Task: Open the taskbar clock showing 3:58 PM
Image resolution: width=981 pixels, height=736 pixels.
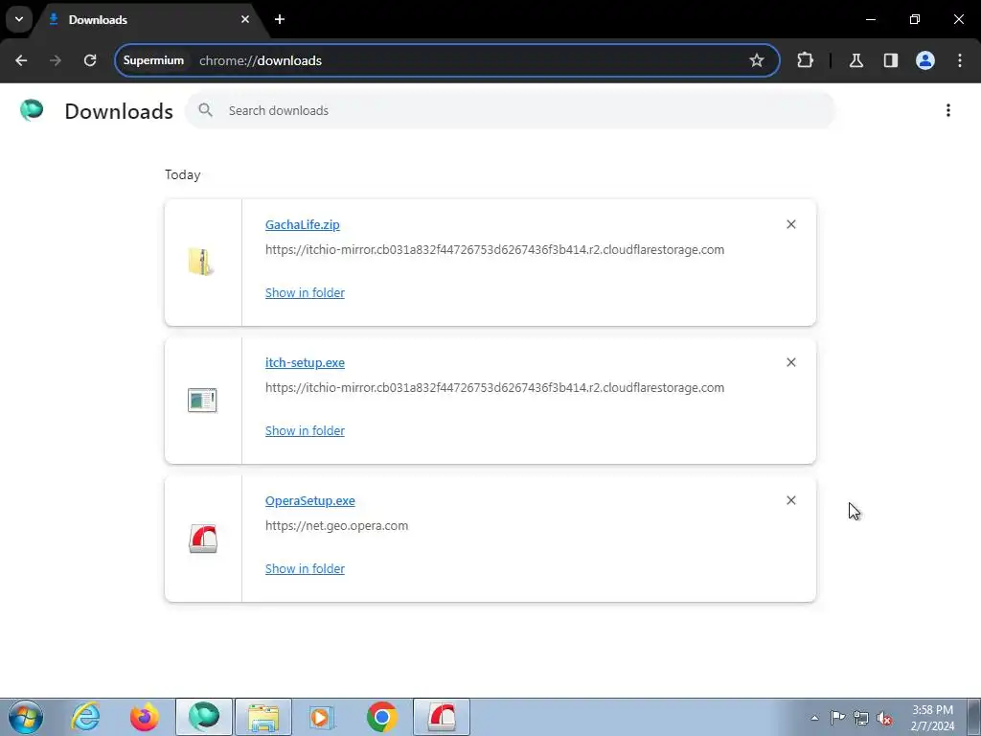Action: [932, 718]
